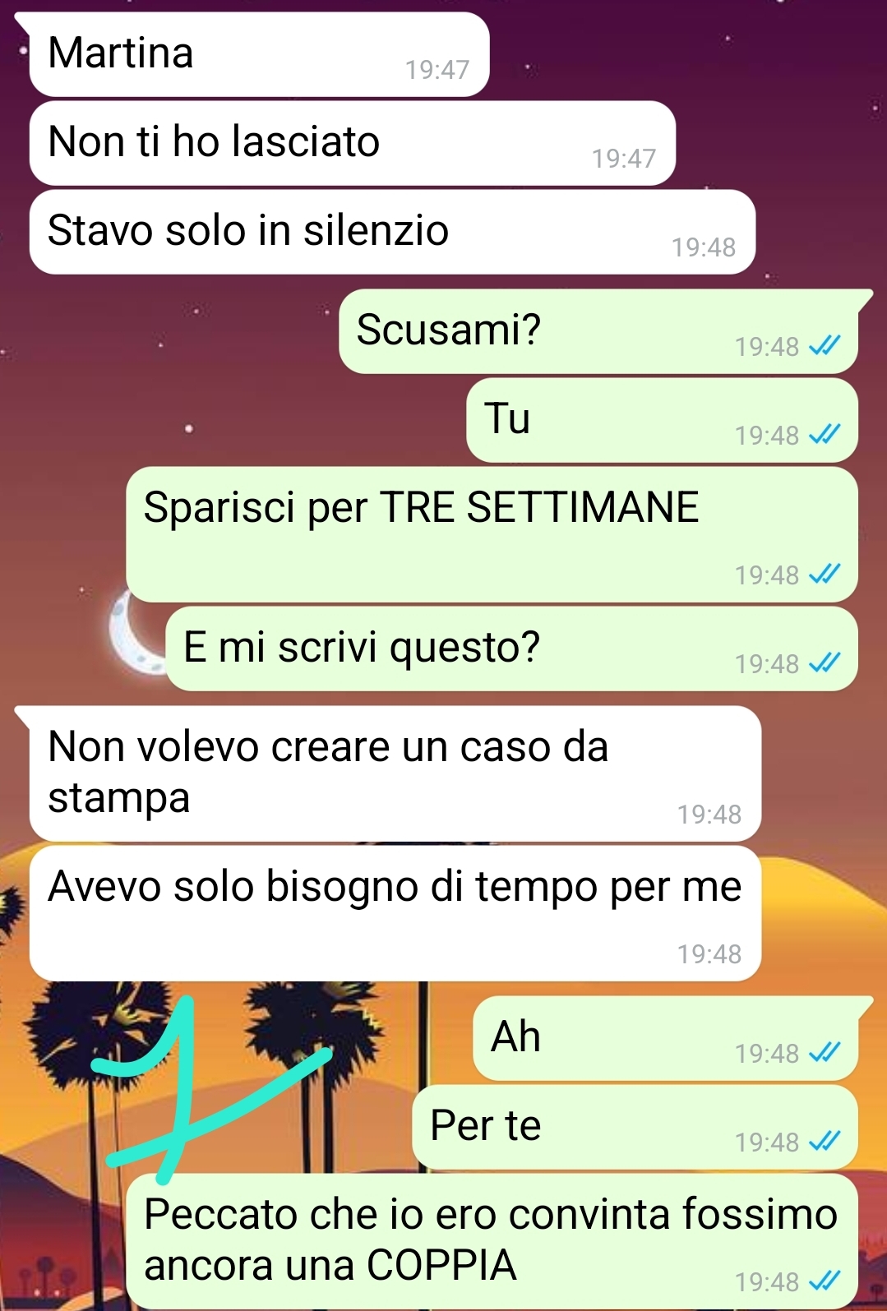Select the "Stavo solo in silenzio" bubble
Viewport: 887px width, 1311px height.
point(392,232)
